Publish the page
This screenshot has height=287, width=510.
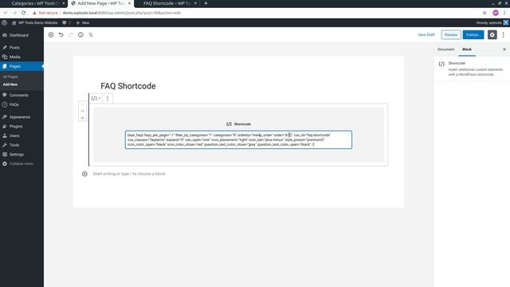pyautogui.click(x=473, y=35)
